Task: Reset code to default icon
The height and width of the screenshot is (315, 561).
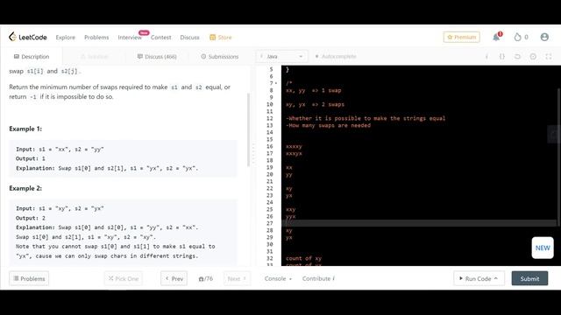Action: click(x=517, y=56)
